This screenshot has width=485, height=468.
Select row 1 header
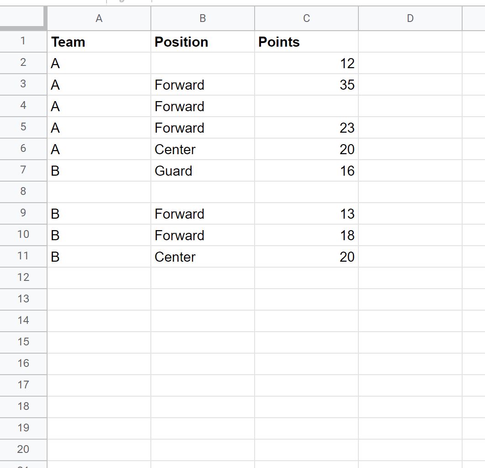[x=23, y=42]
